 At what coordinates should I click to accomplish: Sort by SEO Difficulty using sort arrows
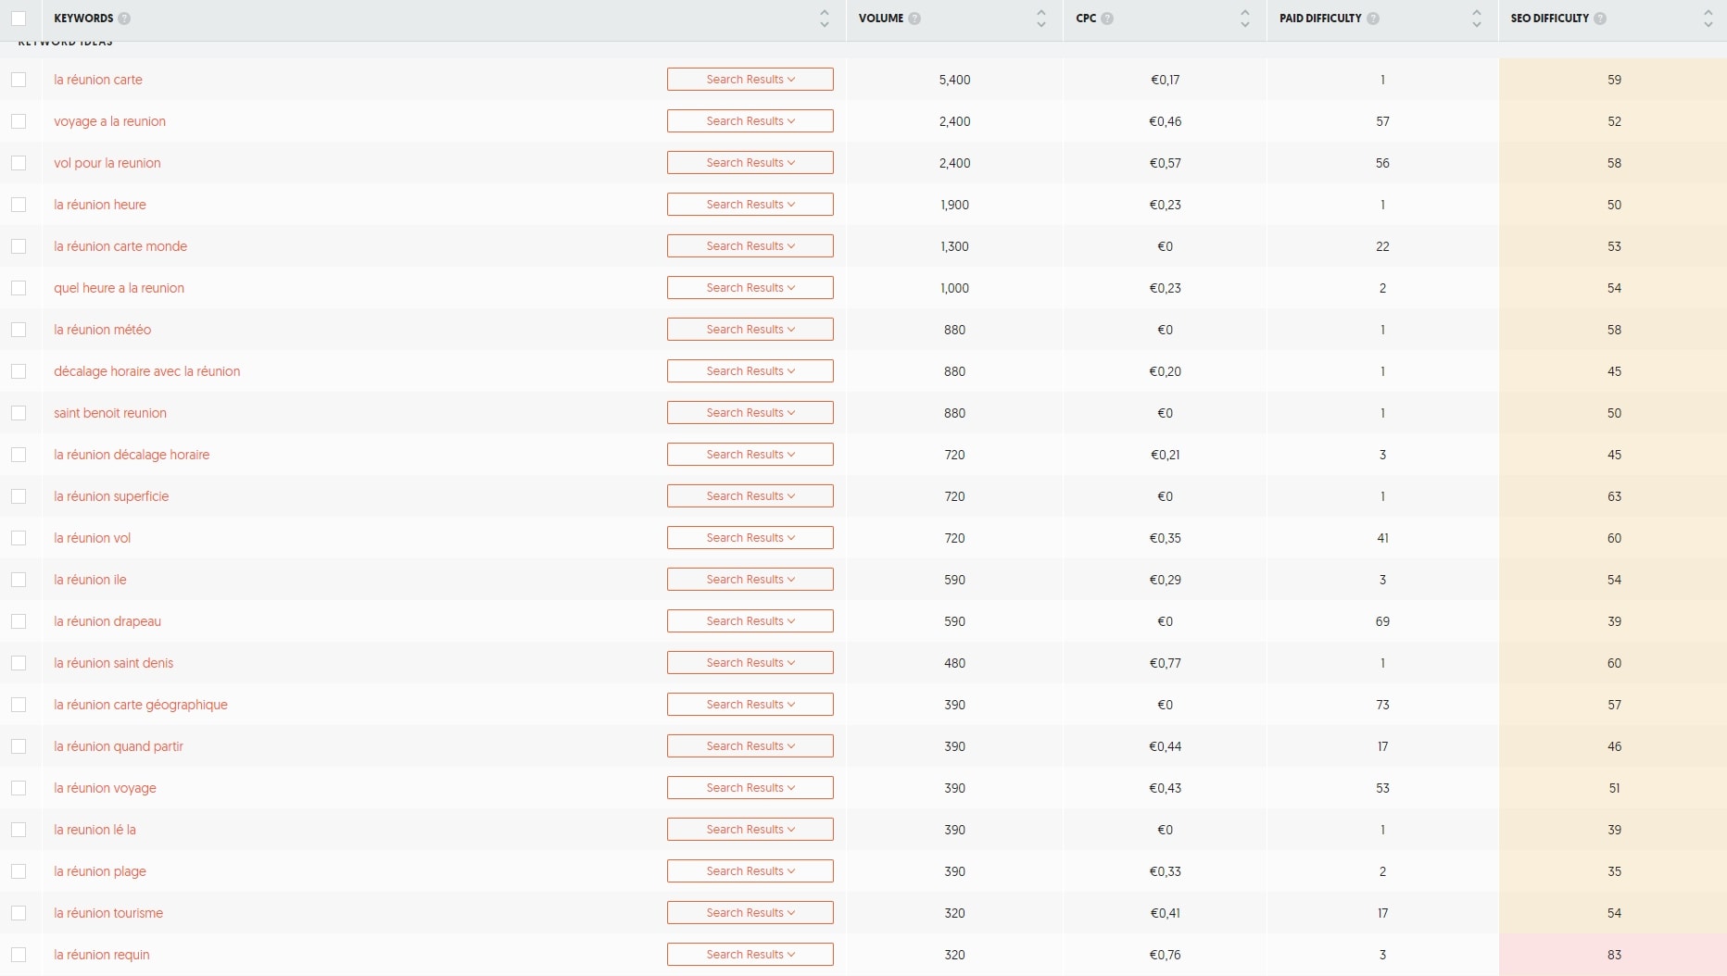[x=1708, y=19]
